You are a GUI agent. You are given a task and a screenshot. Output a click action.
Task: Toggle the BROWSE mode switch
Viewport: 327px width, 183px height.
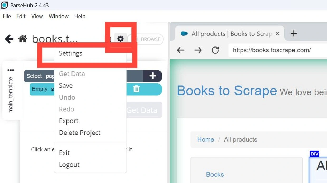(146, 39)
